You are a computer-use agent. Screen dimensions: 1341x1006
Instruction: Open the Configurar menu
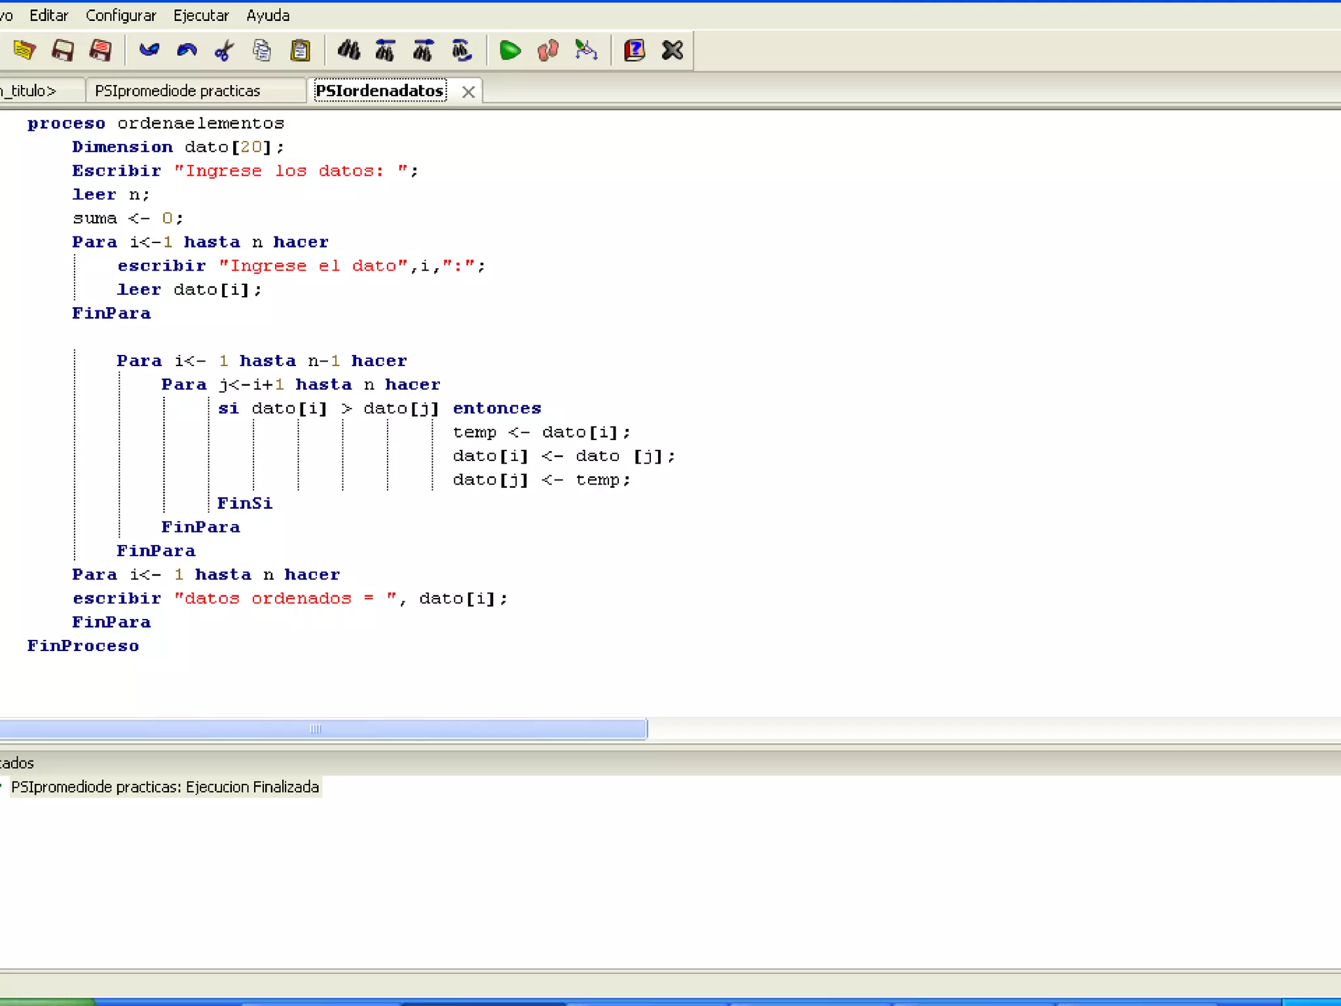pyautogui.click(x=120, y=15)
